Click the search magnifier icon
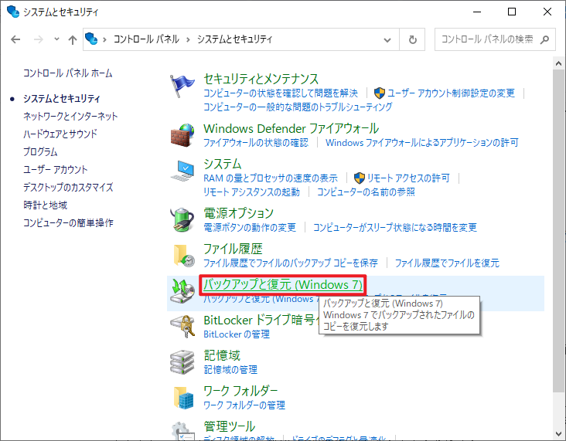This screenshot has height=441, width=566. coord(544,39)
